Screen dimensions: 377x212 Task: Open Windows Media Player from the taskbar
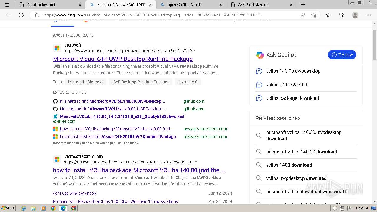[x=43, y=208]
